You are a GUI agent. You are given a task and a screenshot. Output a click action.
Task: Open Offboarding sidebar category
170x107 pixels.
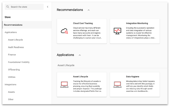pyautogui.click(x=14, y=70)
